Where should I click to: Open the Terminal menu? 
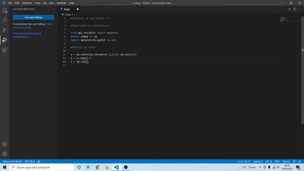pyautogui.click(x=61, y=3)
